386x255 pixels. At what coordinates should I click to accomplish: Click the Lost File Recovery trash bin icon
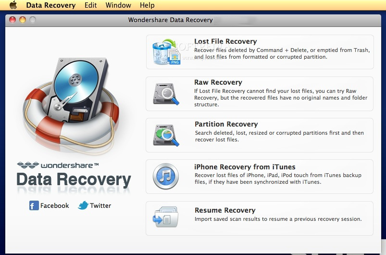pos(166,52)
